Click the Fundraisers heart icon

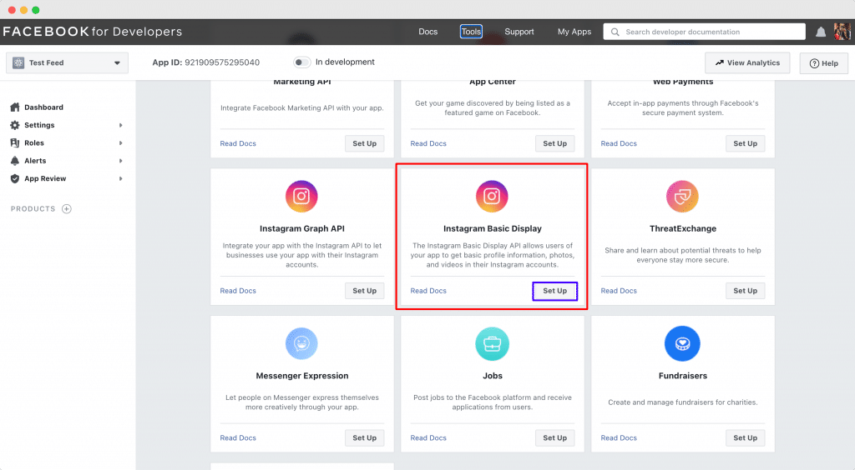point(682,343)
